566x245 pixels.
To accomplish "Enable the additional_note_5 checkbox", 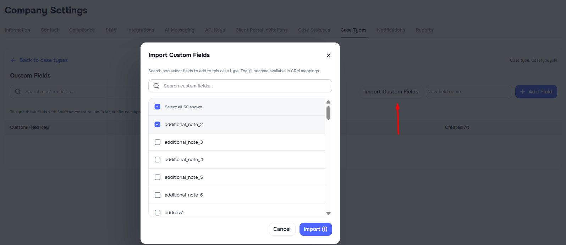I will [x=158, y=177].
